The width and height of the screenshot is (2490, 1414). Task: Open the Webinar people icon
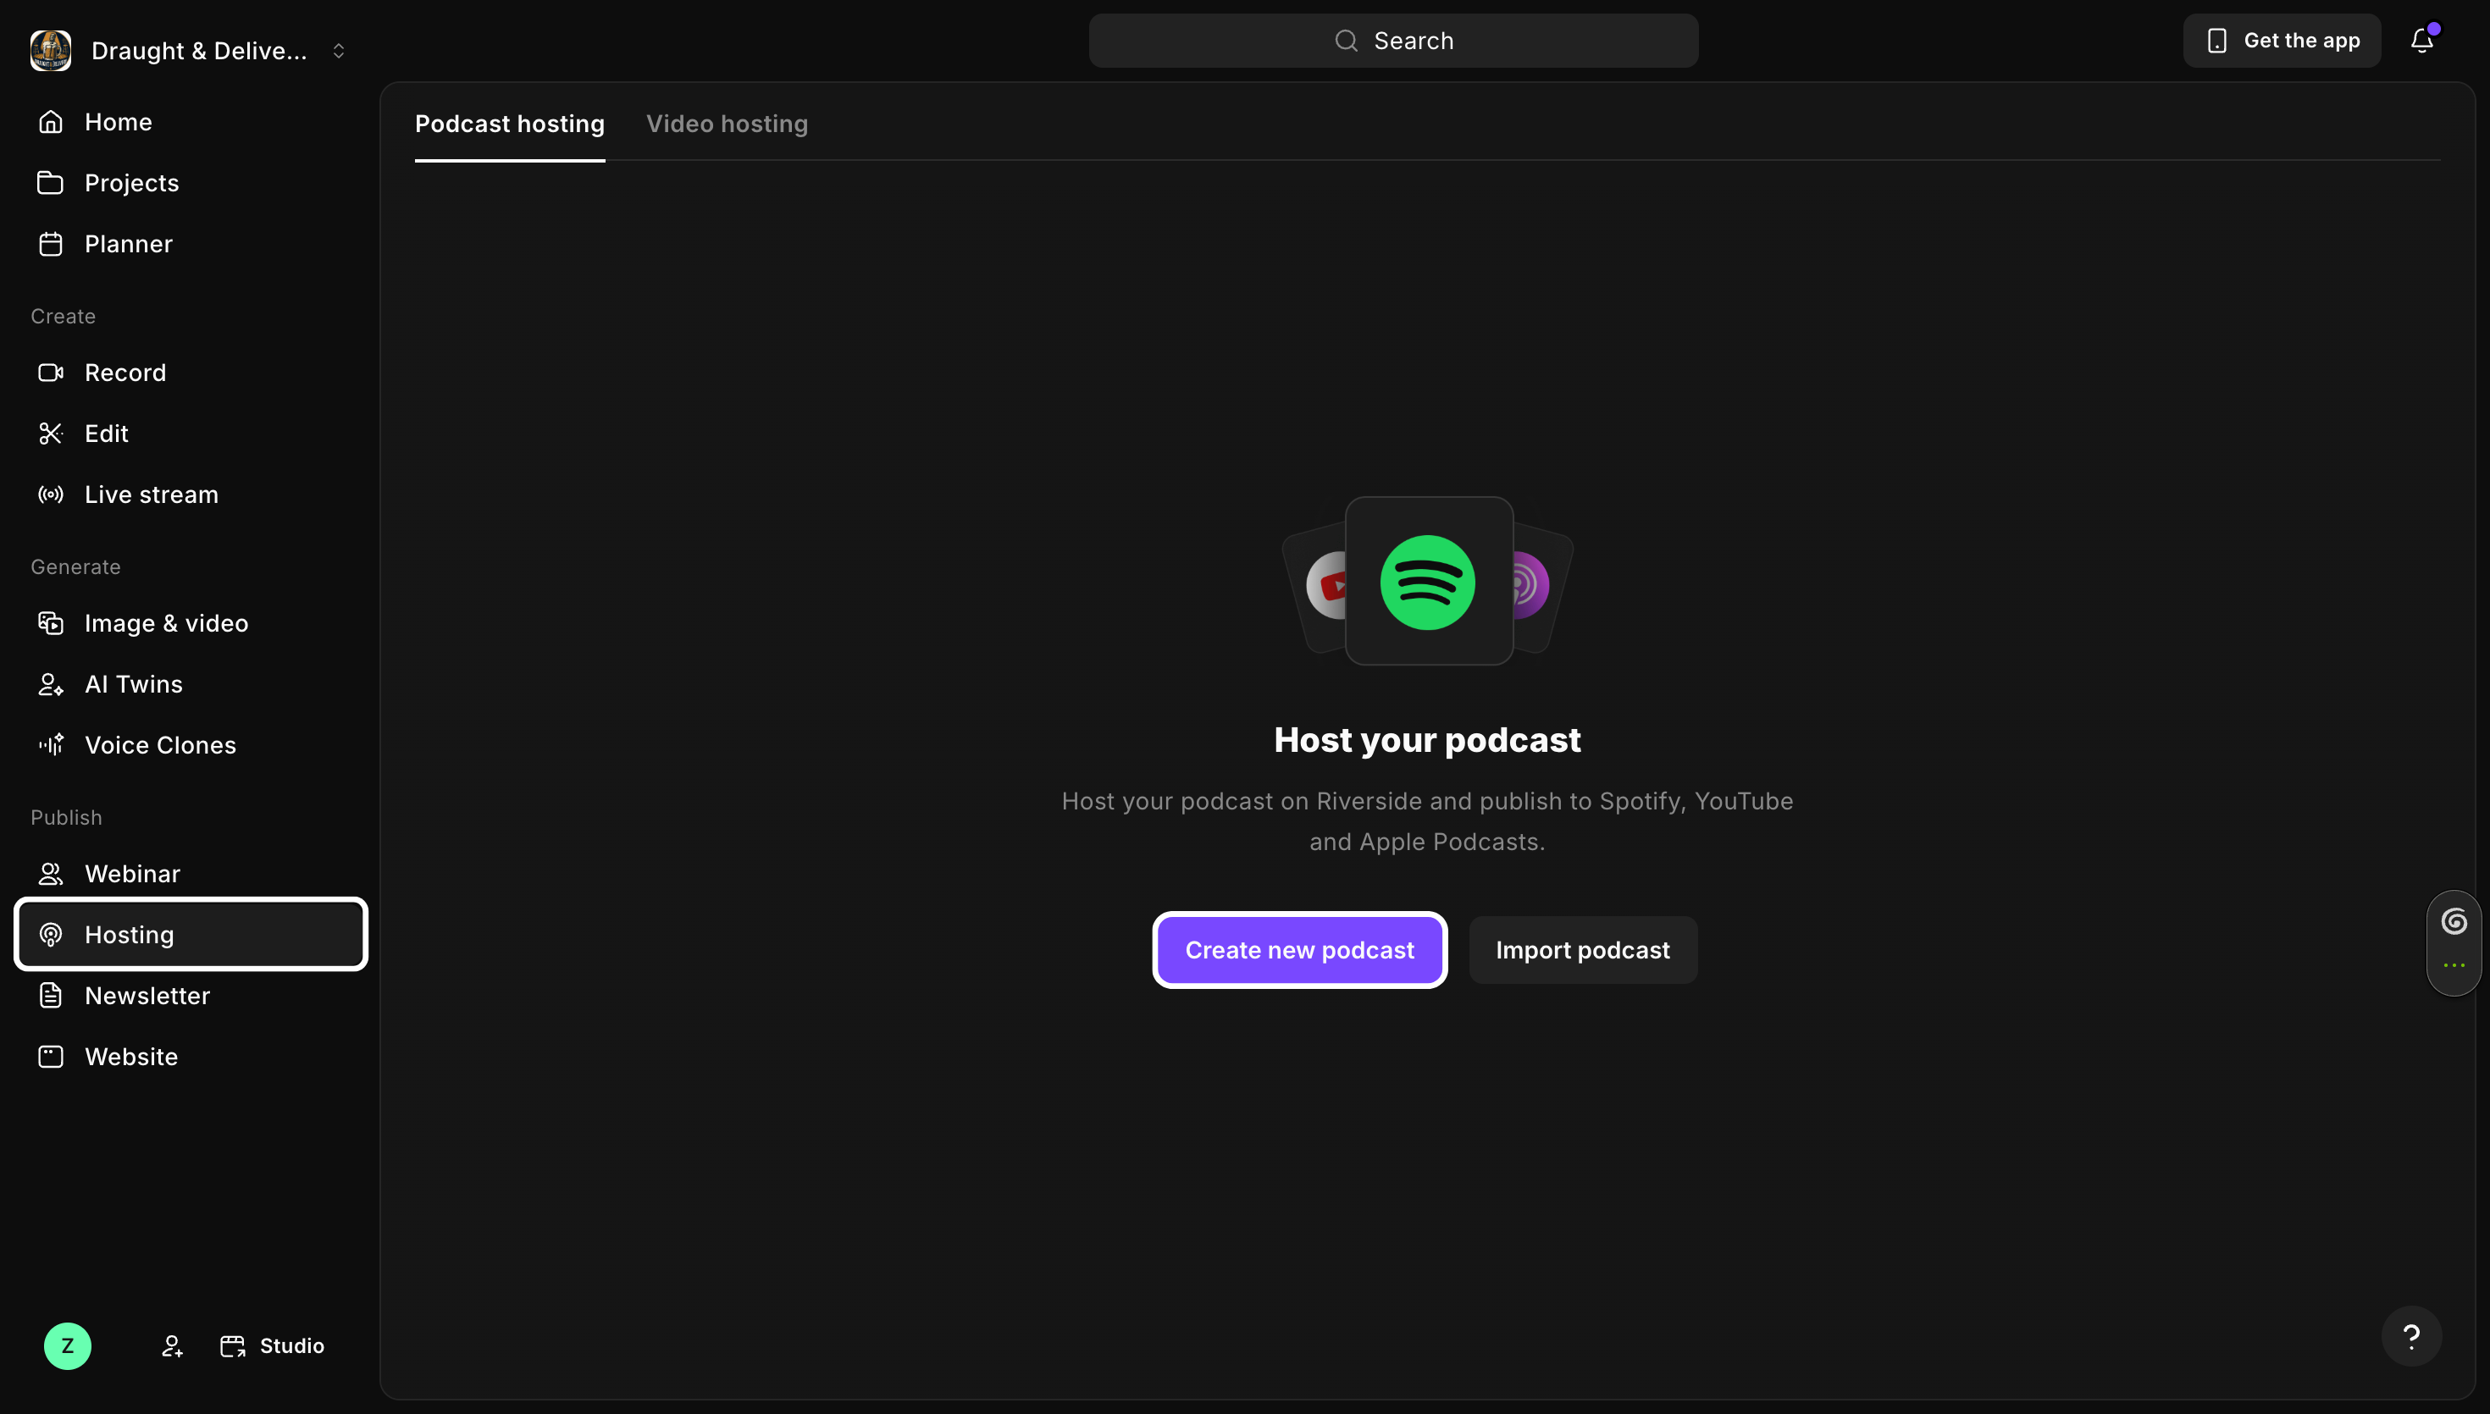pyautogui.click(x=51, y=874)
